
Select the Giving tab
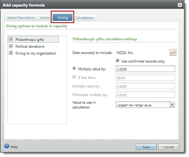coord(62,17)
